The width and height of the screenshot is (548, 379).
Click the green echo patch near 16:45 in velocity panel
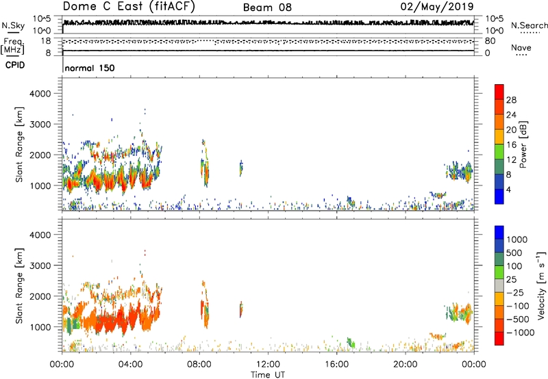pos(351,342)
